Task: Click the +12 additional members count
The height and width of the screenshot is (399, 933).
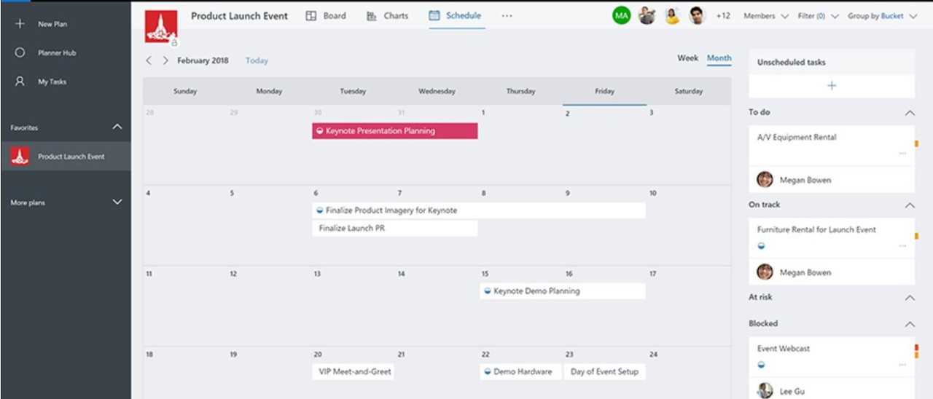Action: [x=723, y=16]
